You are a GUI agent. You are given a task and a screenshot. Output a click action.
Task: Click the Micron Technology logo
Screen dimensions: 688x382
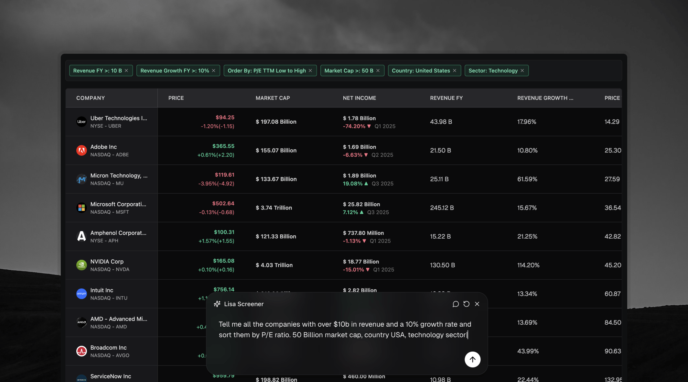click(81, 179)
